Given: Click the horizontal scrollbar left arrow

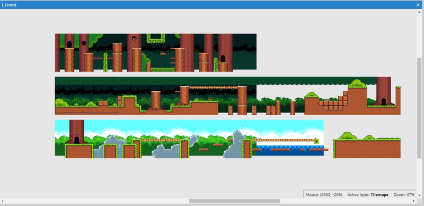Looking at the screenshot, I should click(3, 201).
